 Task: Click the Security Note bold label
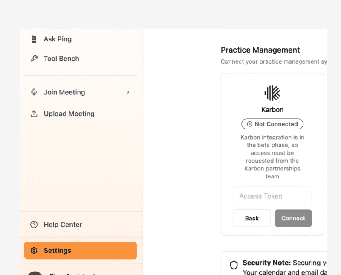267,263
